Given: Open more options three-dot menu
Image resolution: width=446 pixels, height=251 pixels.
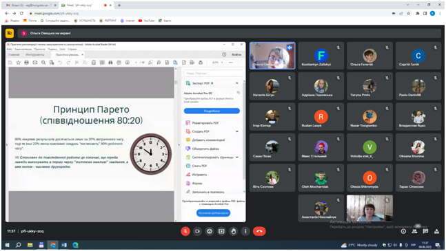Looking at the screenshot, I should pos(245,232).
